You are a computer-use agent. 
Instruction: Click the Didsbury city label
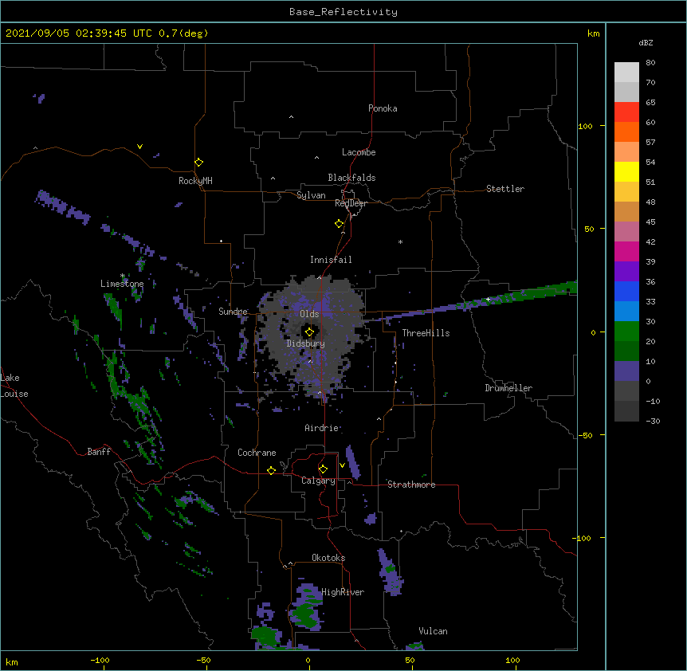[x=306, y=343]
